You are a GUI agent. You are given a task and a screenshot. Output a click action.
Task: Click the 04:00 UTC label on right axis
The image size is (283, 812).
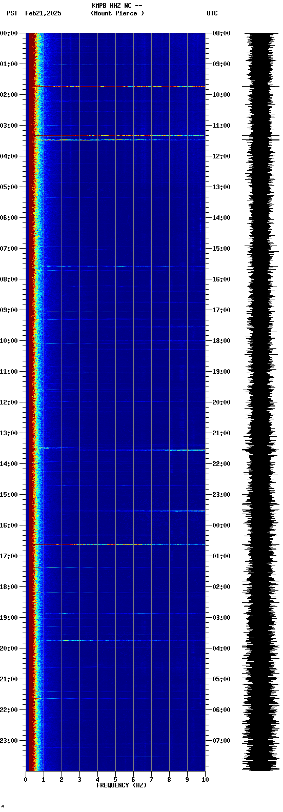[x=221, y=648]
